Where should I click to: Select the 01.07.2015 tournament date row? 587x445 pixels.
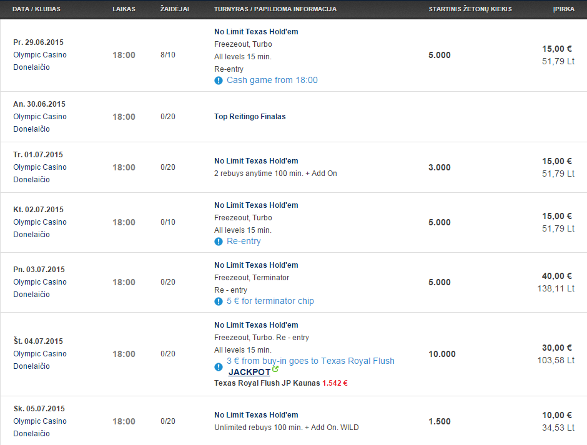pos(293,167)
